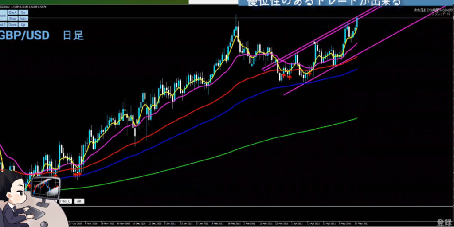Image resolution: width=454 pixels, height=227 pixels.
Task: Click the Up button
Action: pyautogui.click(x=23, y=25)
